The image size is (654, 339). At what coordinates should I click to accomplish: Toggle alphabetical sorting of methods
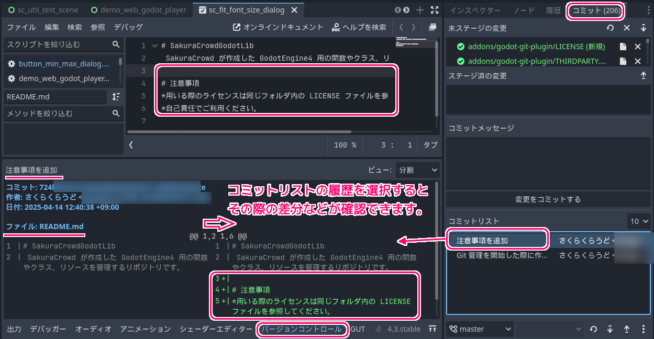[116, 97]
